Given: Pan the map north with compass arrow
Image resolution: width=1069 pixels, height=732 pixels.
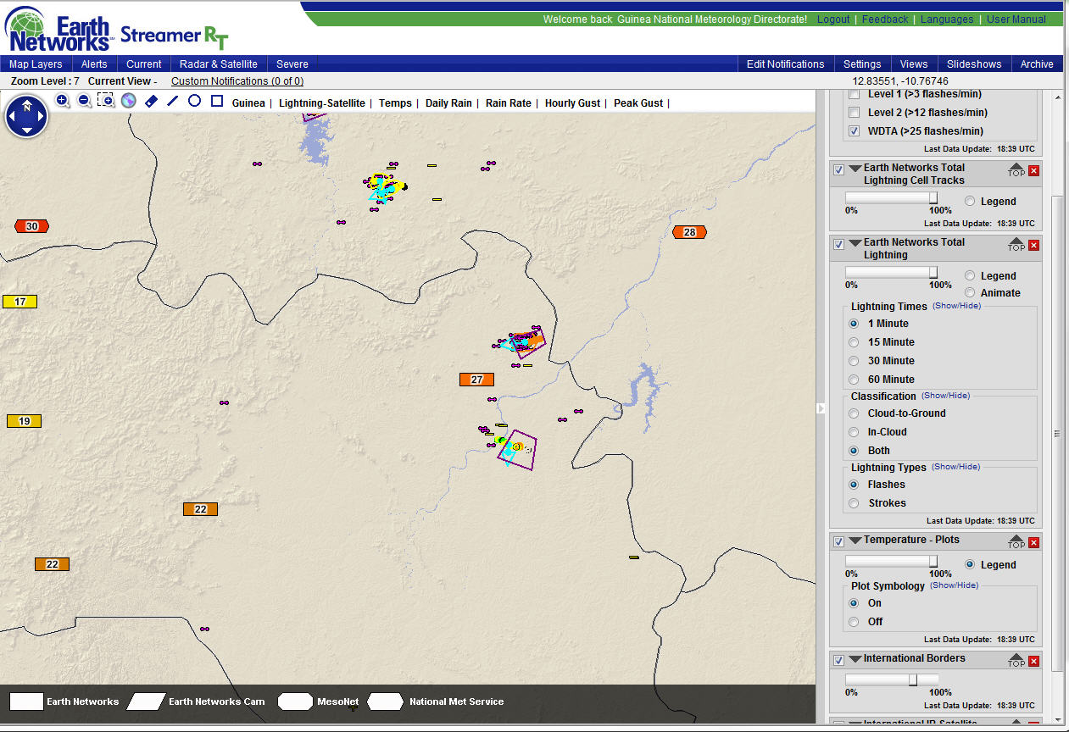Looking at the screenshot, I should coord(27,104).
